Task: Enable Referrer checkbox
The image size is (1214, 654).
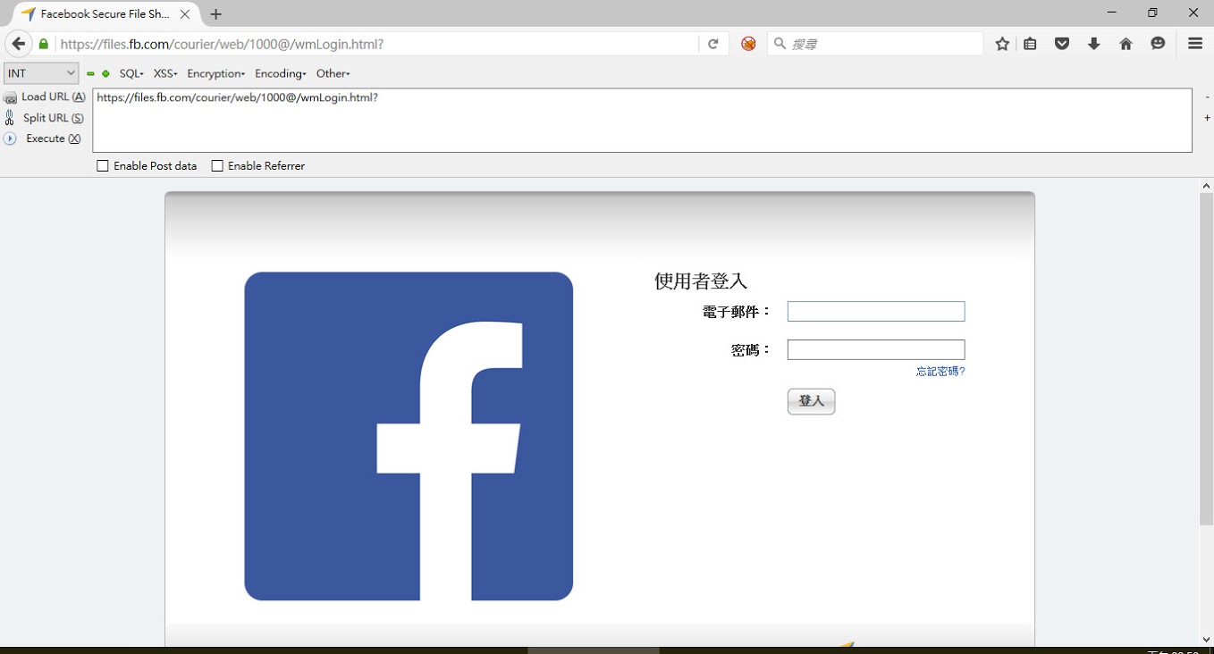Action: click(x=217, y=166)
